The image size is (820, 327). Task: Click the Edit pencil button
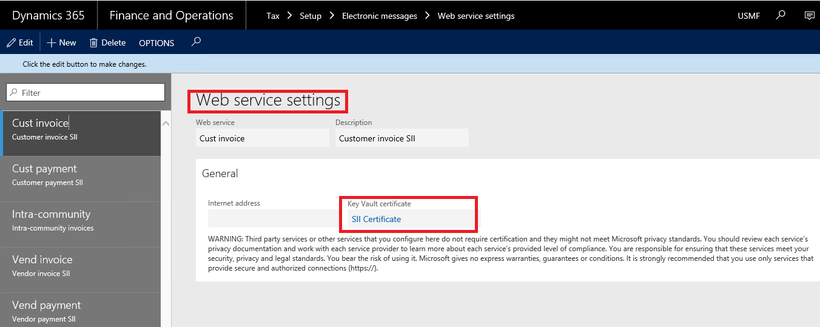click(20, 42)
